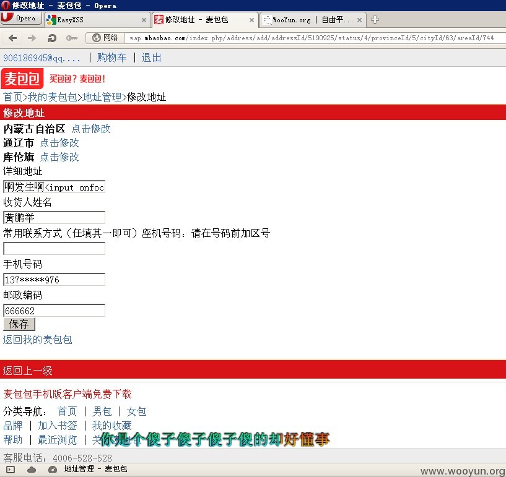Focus the 手机号码 input field
Screen dimensions: 506x477
click(x=55, y=280)
